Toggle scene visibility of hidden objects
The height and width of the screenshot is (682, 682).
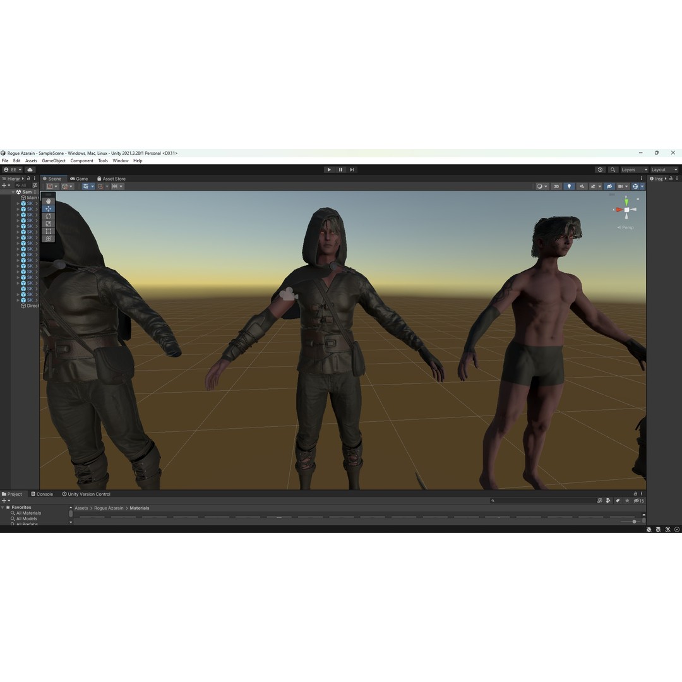609,186
